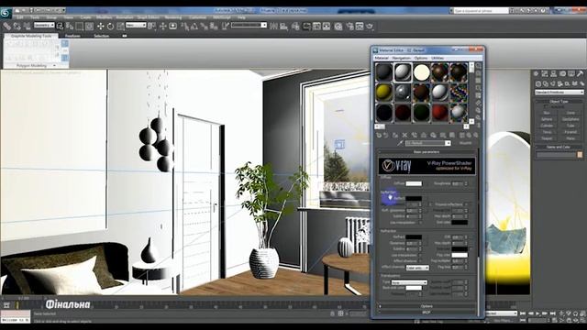Switch to the Freeform ribbon tab
The height and width of the screenshot is (330, 587).
[x=72, y=36]
